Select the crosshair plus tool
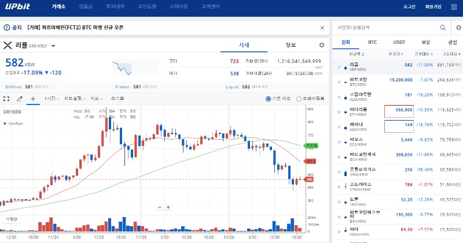Screen dimensions: 463x243 [33, 99]
